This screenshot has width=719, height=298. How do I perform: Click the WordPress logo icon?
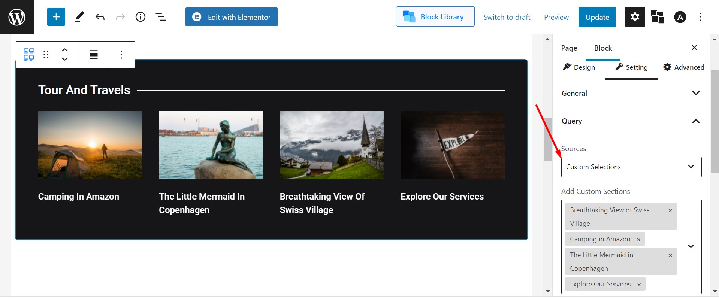pyautogui.click(x=17, y=17)
